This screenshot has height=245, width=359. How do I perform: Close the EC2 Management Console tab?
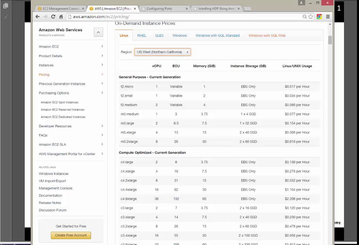coord(83,9)
